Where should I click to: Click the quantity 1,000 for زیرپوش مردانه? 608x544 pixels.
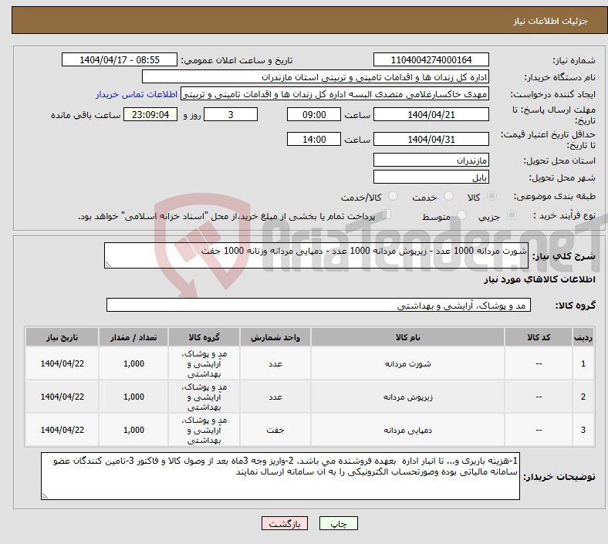(x=133, y=397)
